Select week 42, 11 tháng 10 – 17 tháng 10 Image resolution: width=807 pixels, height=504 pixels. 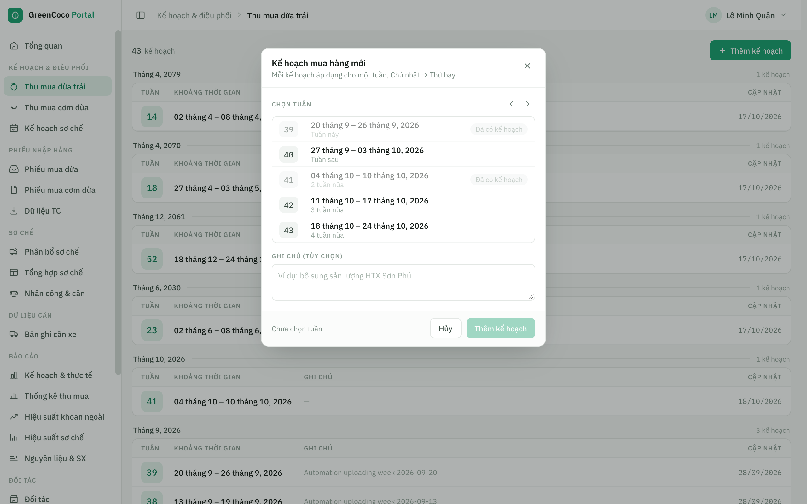(x=403, y=205)
